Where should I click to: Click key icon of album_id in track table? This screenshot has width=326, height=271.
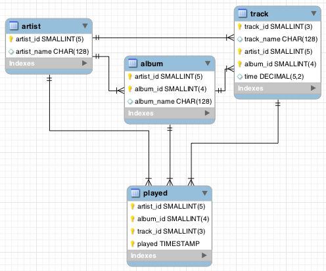tap(240, 64)
